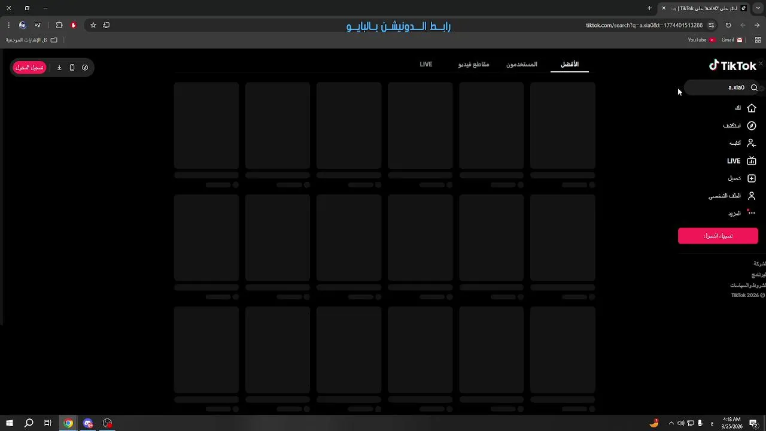Close the small X next to TikTok logo

point(761,63)
